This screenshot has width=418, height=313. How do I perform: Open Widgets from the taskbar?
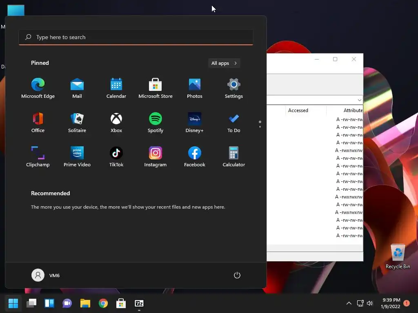(49, 303)
